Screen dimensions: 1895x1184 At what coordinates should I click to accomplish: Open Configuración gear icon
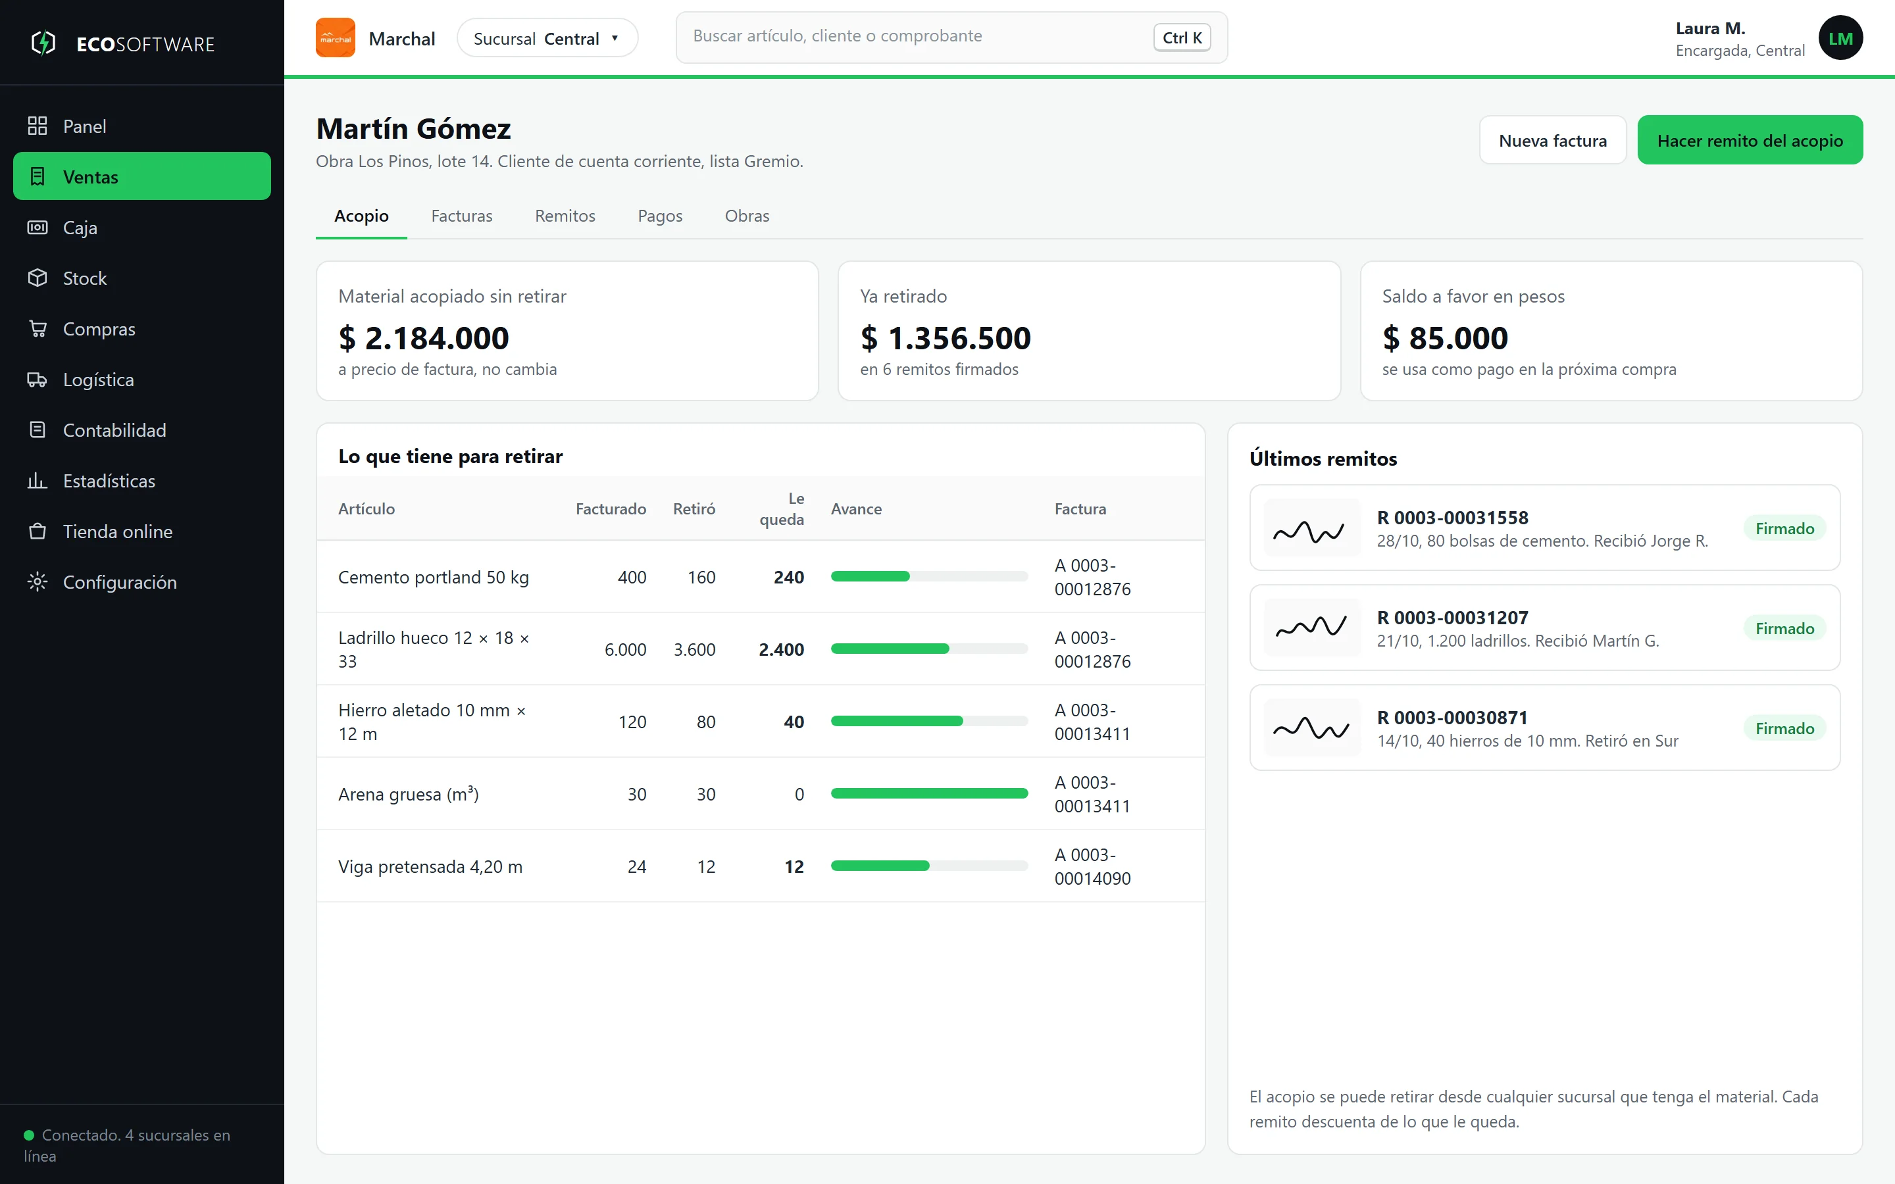38,582
